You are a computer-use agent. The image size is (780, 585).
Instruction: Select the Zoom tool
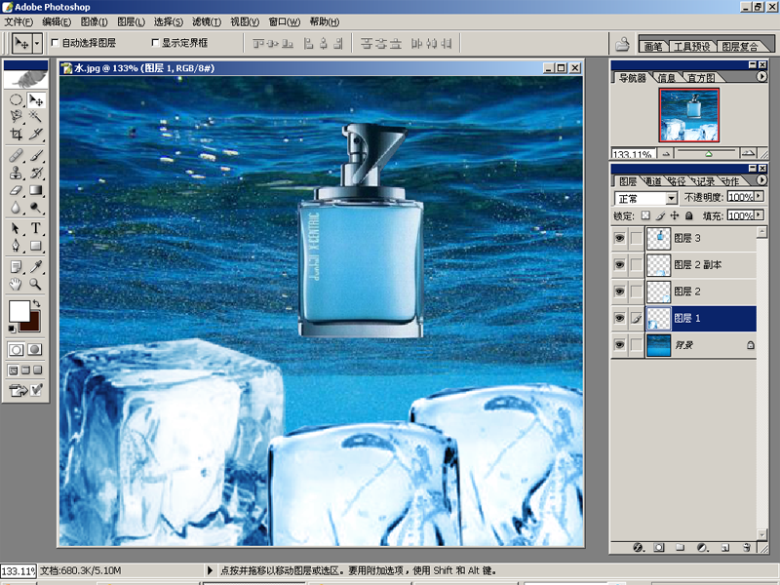(36, 284)
